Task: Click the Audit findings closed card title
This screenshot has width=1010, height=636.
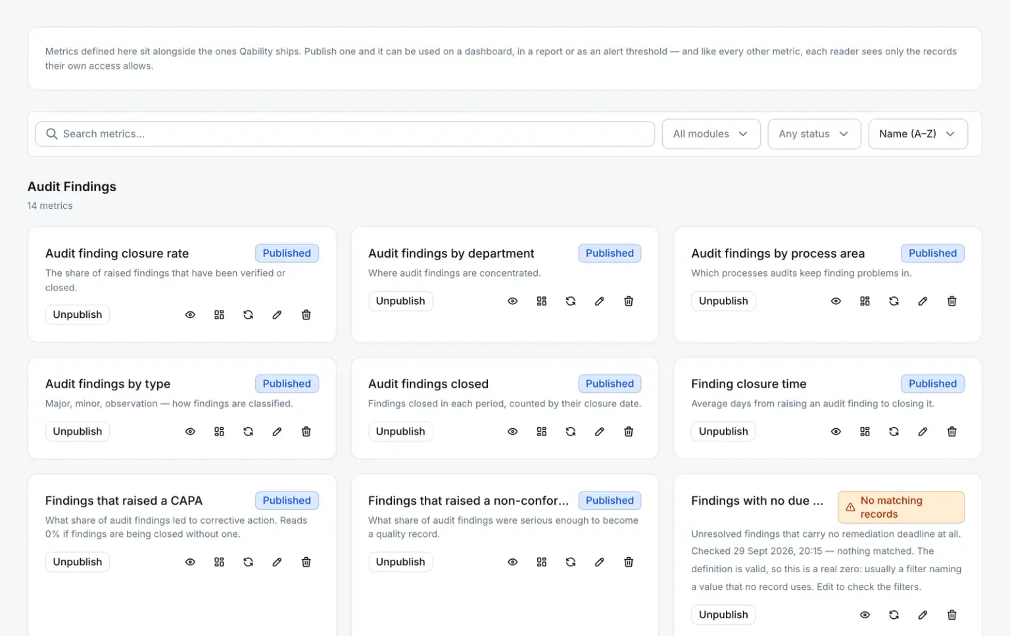Action: (428, 384)
